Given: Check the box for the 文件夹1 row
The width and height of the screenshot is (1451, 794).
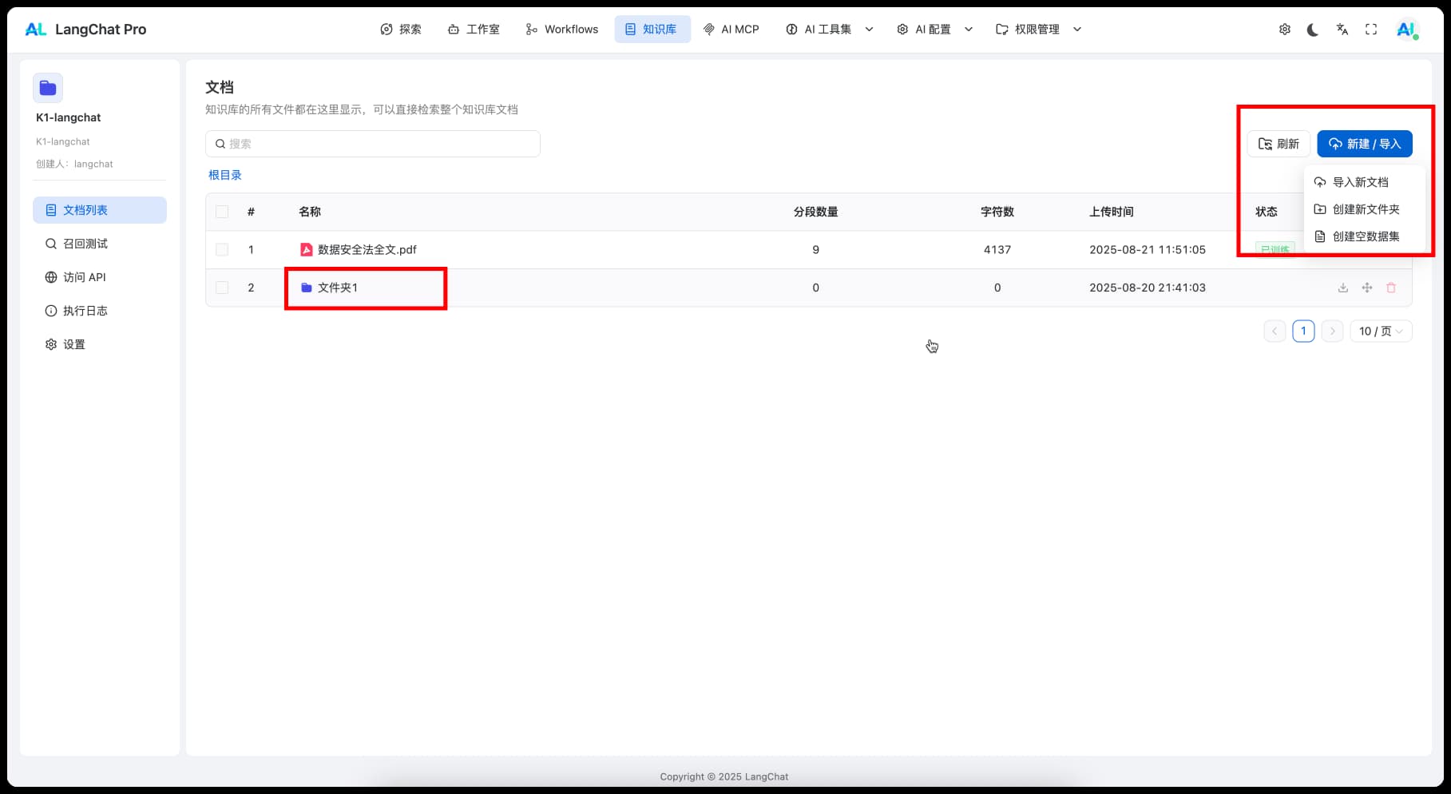Looking at the screenshot, I should pyautogui.click(x=222, y=288).
